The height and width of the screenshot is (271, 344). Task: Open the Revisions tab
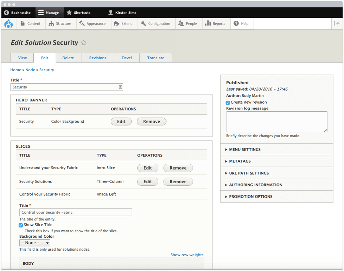pyautogui.click(x=98, y=58)
